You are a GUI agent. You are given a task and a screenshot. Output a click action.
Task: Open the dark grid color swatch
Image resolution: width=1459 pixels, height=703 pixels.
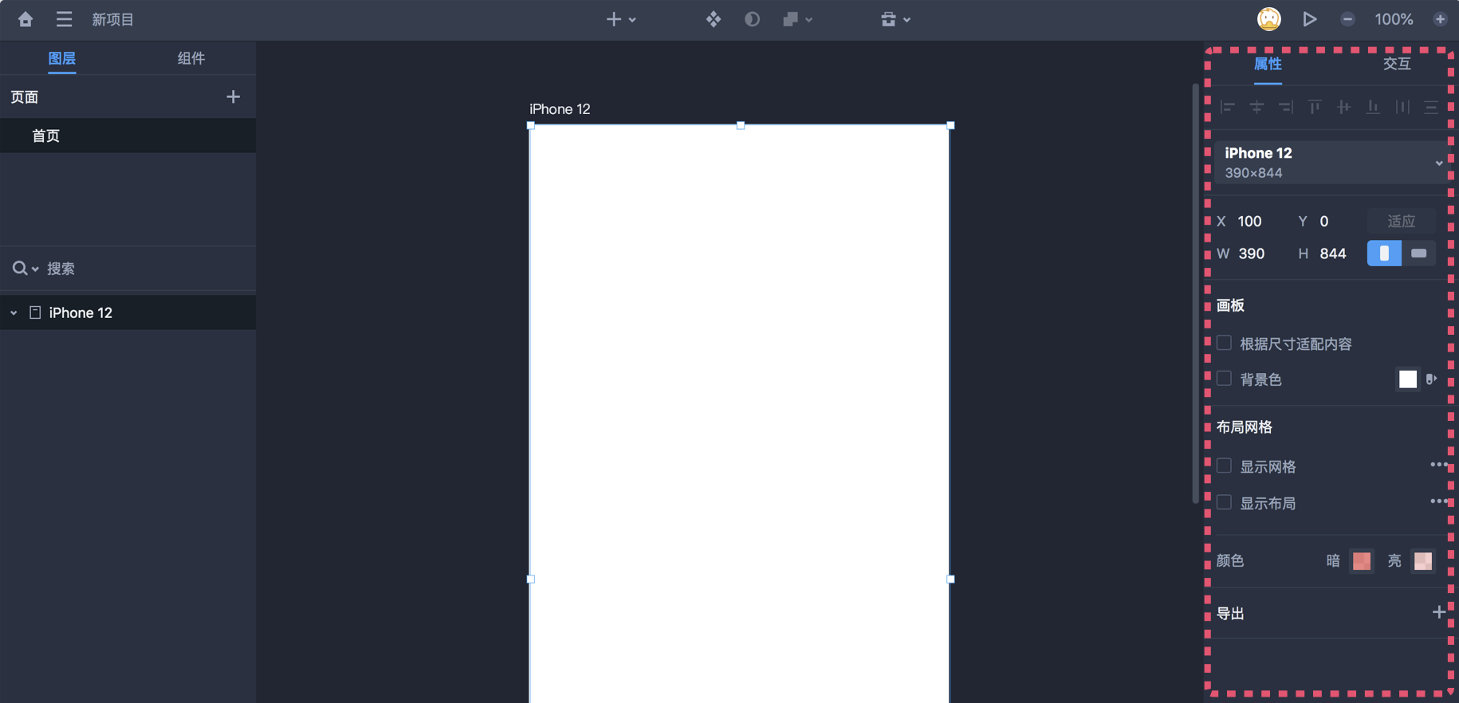[x=1362, y=561]
